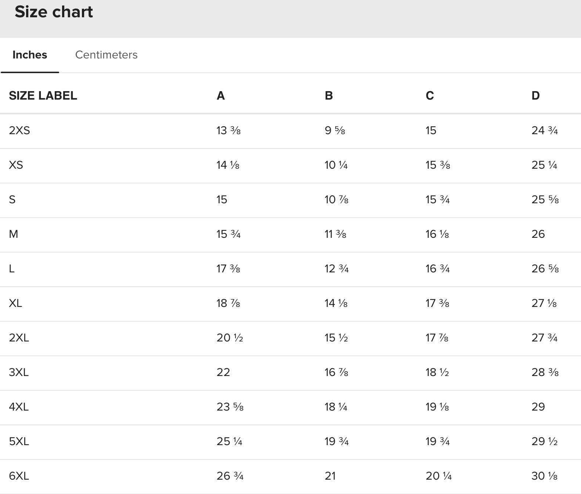581x494 pixels.
Task: Select the Inches tab
Action: coord(30,55)
